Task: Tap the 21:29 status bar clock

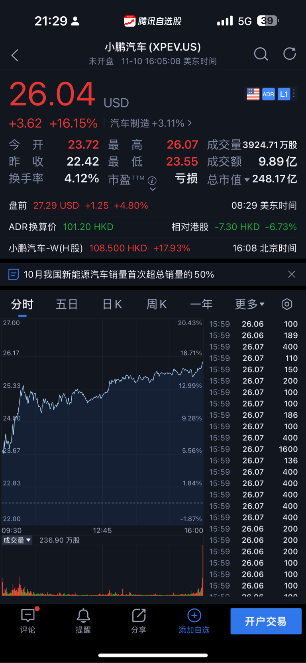Action: (51, 21)
